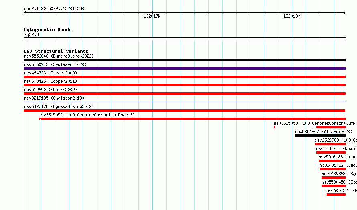Viewport: 357px width, 210px height.
Task: Select the red nsv6003521 variant bar
Action: pos(336,194)
